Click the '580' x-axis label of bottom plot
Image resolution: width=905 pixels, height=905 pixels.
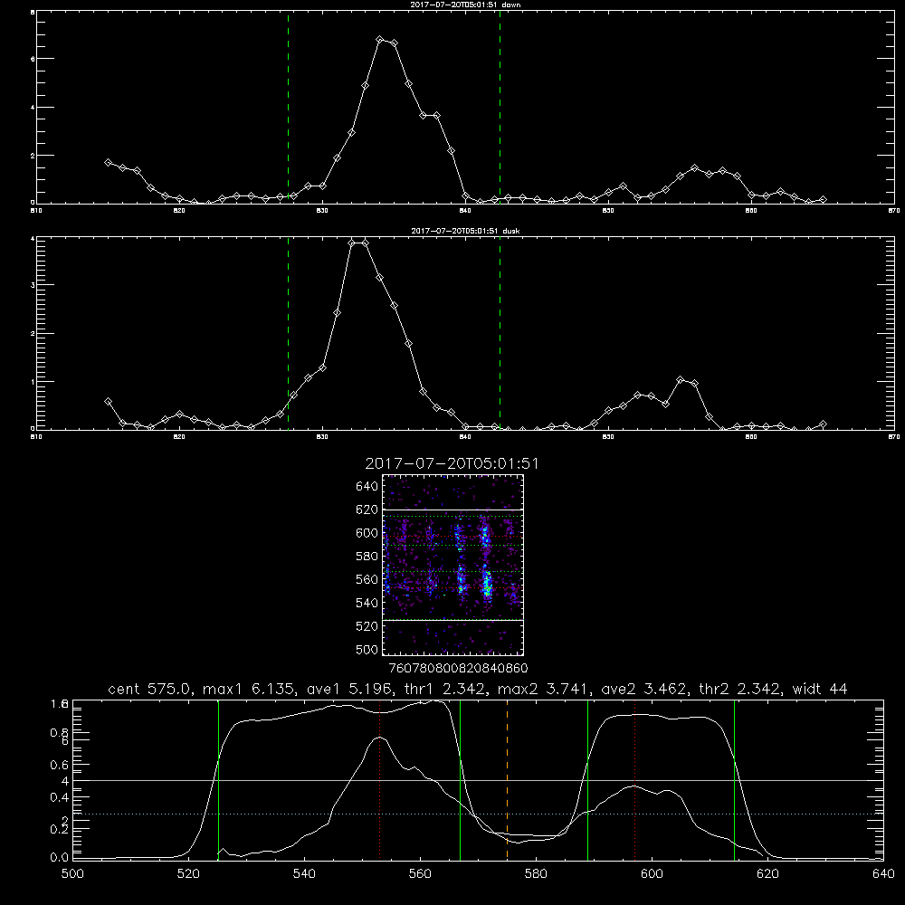(536, 874)
